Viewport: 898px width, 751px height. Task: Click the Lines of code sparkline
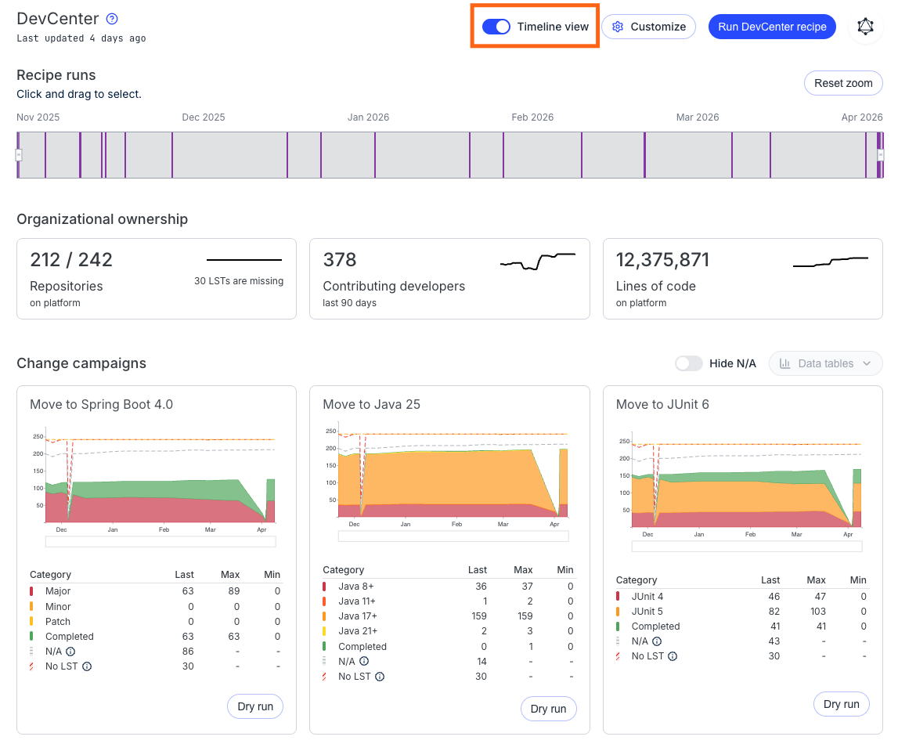pyautogui.click(x=831, y=262)
